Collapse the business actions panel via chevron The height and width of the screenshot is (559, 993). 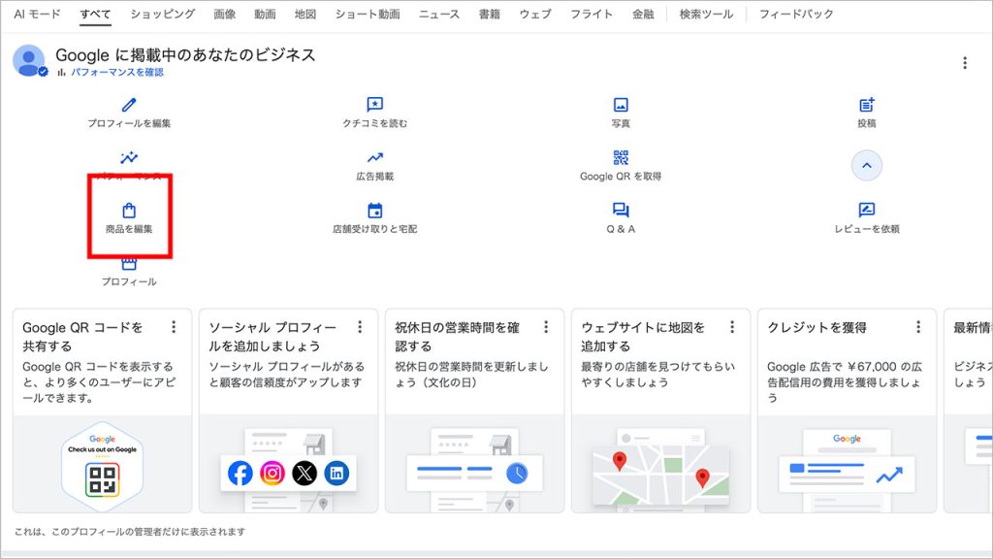(x=866, y=165)
